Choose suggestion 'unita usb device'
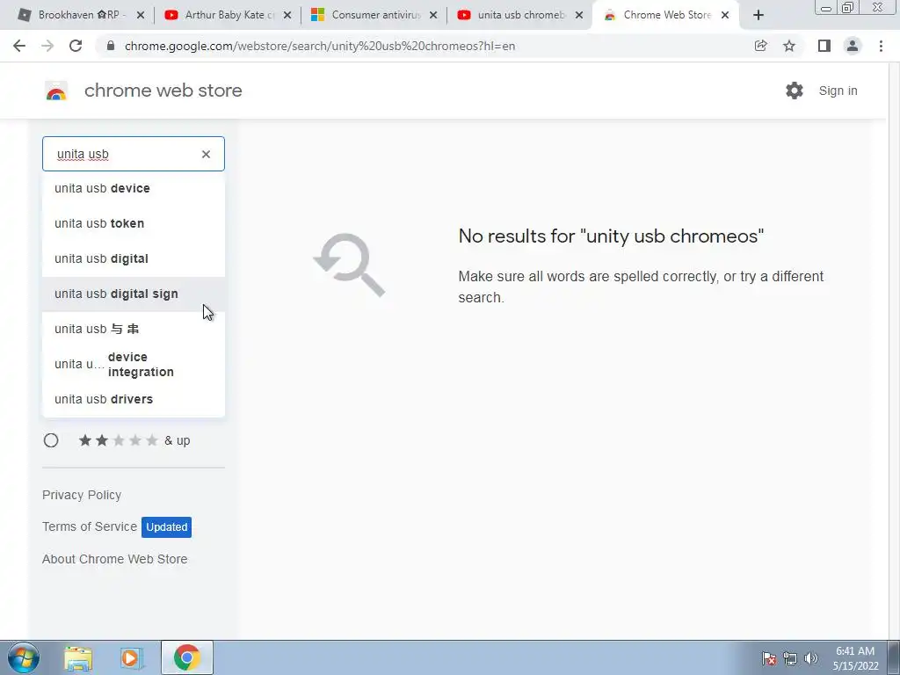This screenshot has height=675, width=900. [134, 188]
